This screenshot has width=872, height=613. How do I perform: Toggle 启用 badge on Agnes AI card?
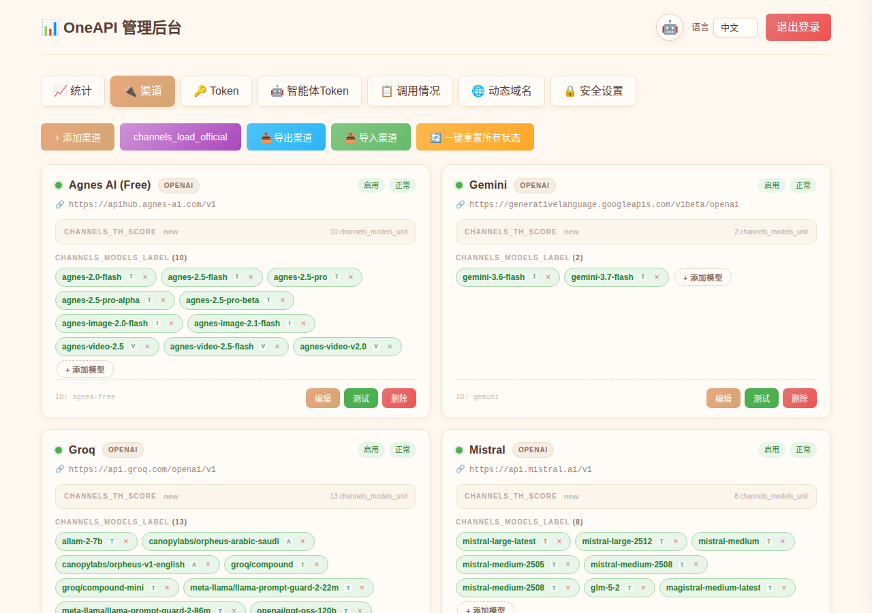pyautogui.click(x=371, y=185)
